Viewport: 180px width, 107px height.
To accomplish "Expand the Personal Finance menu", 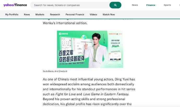I will click(75, 14).
